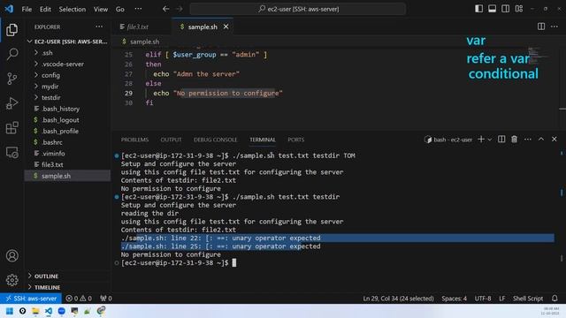Switch to the PROBLEMS panel tab

coord(134,140)
